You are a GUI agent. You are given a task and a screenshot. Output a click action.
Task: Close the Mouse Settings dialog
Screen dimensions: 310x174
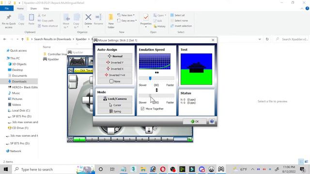[213, 40]
